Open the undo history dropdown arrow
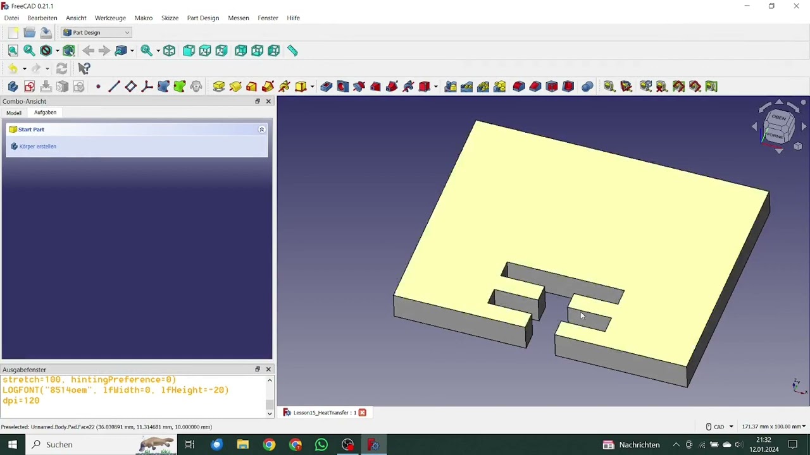Screen dimensions: 810x455 [25, 68]
